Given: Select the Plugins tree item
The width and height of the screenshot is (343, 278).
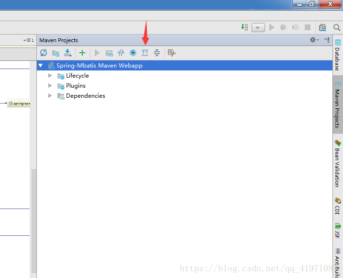Looking at the screenshot, I should (76, 86).
